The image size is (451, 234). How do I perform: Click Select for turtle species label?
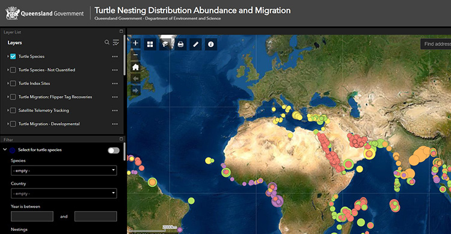click(40, 150)
